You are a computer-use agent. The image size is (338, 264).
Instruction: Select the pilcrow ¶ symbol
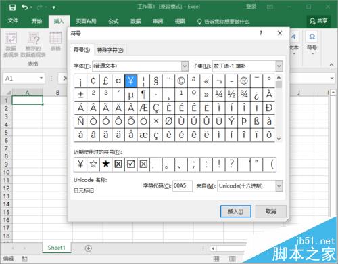[143, 95]
